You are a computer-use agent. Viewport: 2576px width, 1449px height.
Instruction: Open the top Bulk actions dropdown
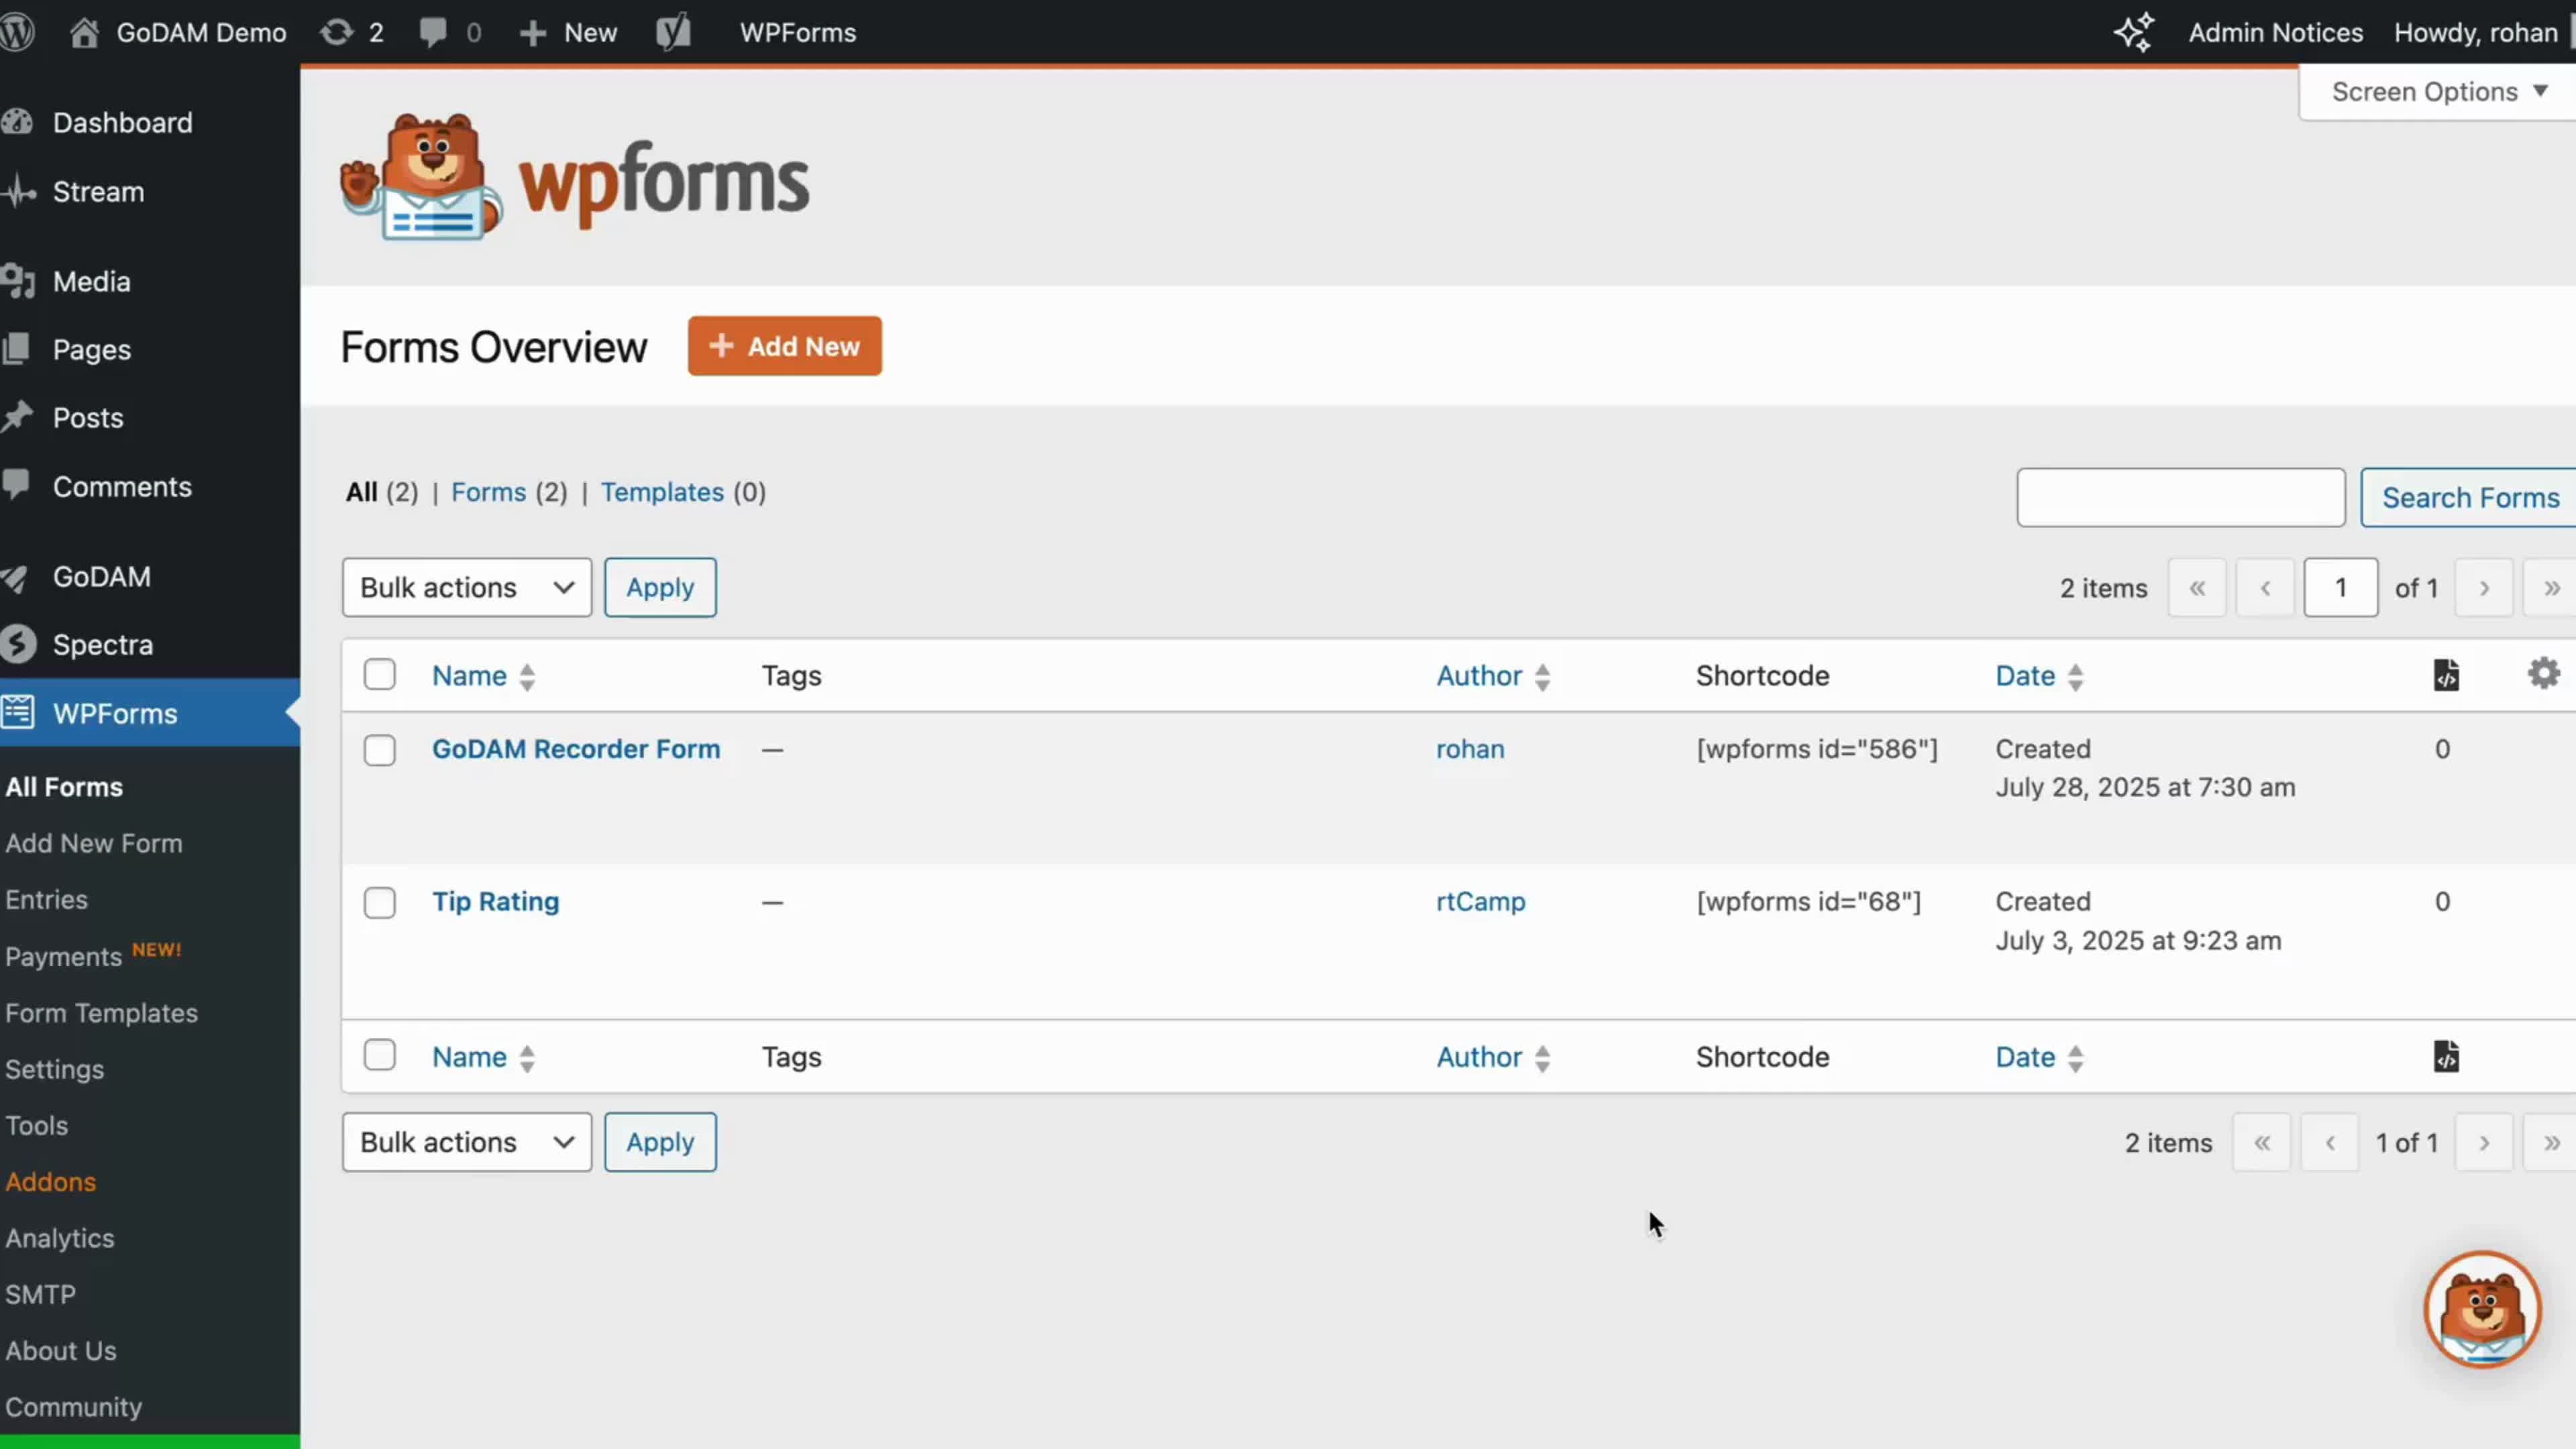click(x=466, y=587)
